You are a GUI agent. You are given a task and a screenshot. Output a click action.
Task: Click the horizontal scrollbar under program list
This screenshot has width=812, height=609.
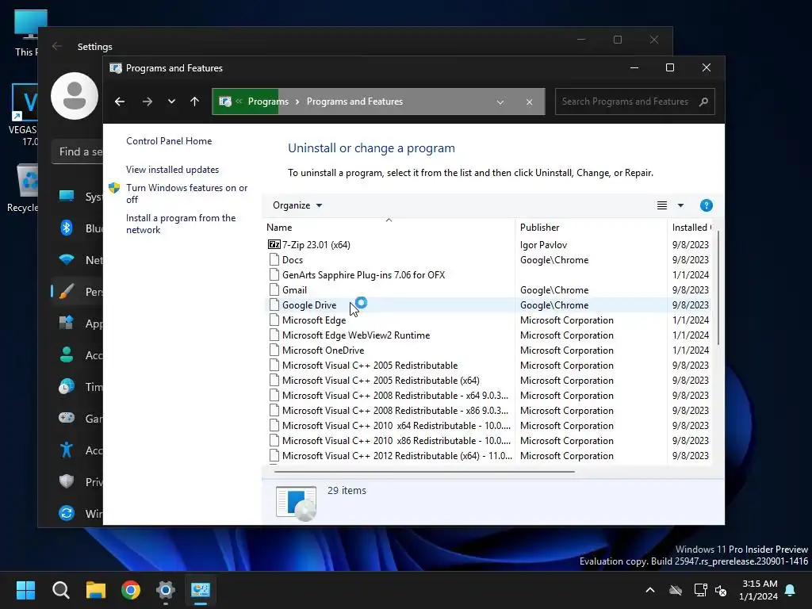tap(424, 472)
